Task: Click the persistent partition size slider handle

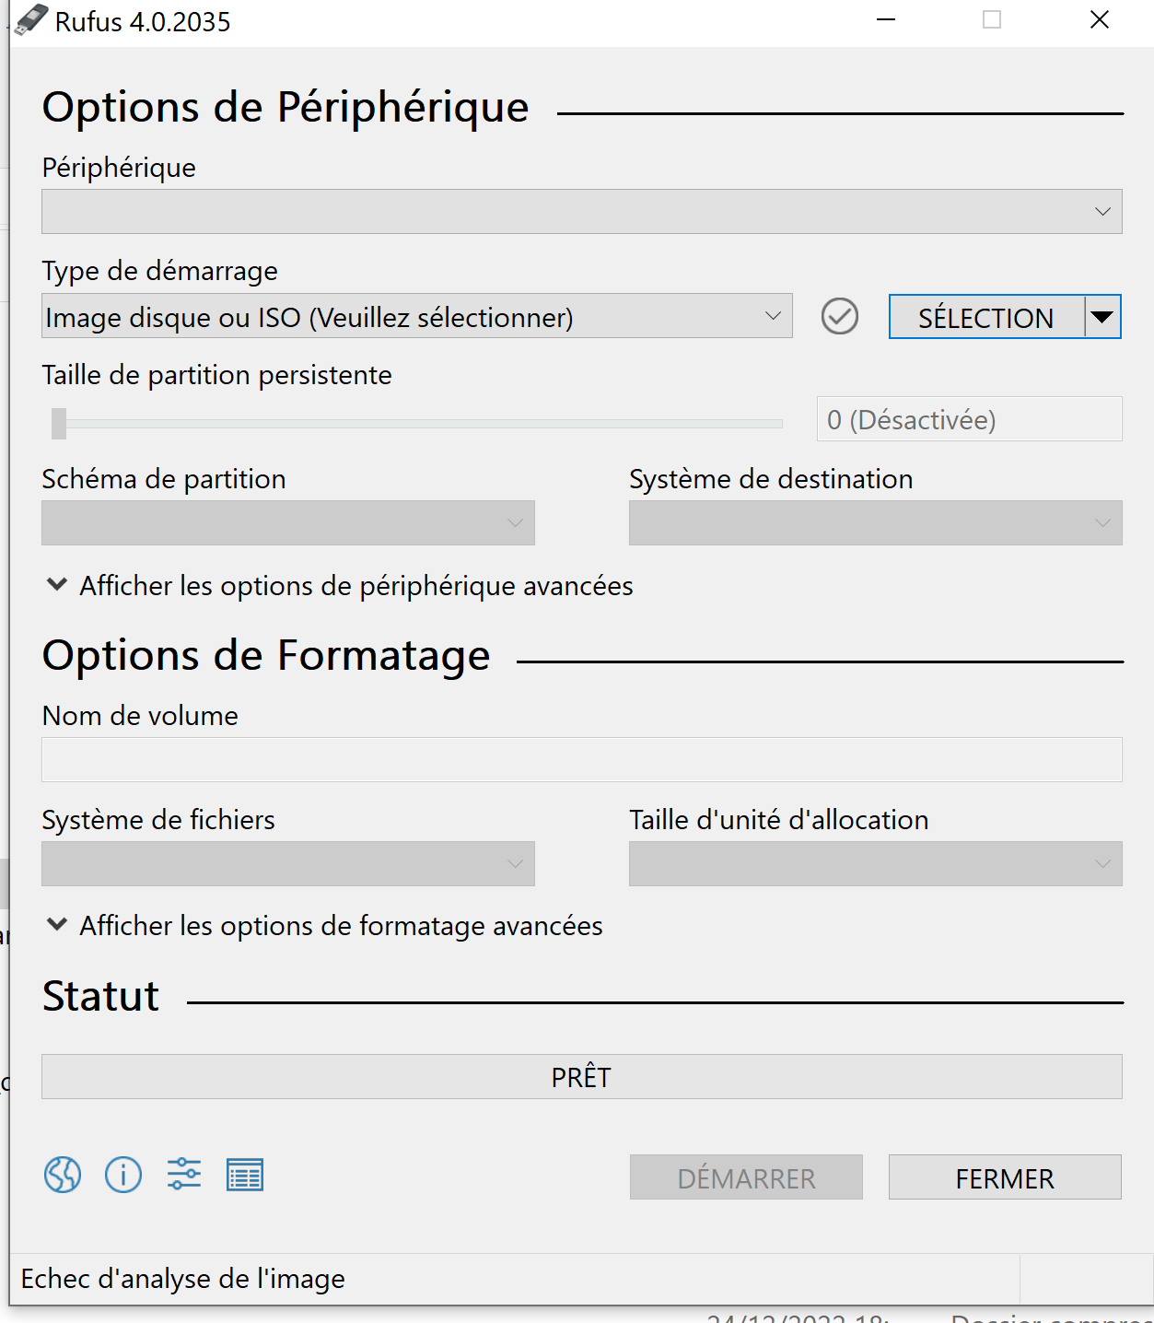Action: [59, 424]
